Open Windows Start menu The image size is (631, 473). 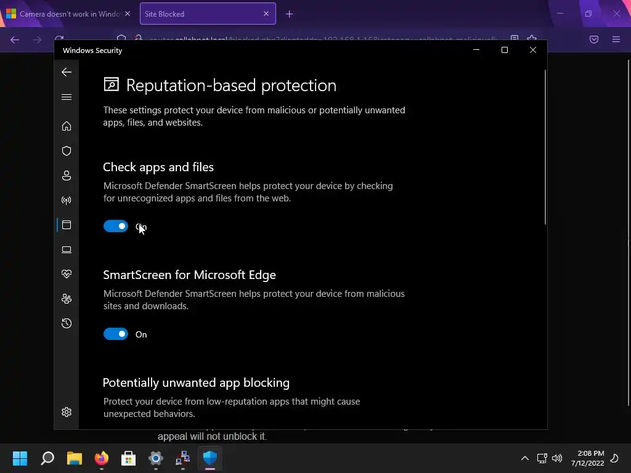tap(20, 458)
